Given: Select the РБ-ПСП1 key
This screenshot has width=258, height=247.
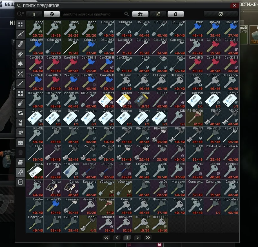Looking at the screenshot, I should coord(159,135).
